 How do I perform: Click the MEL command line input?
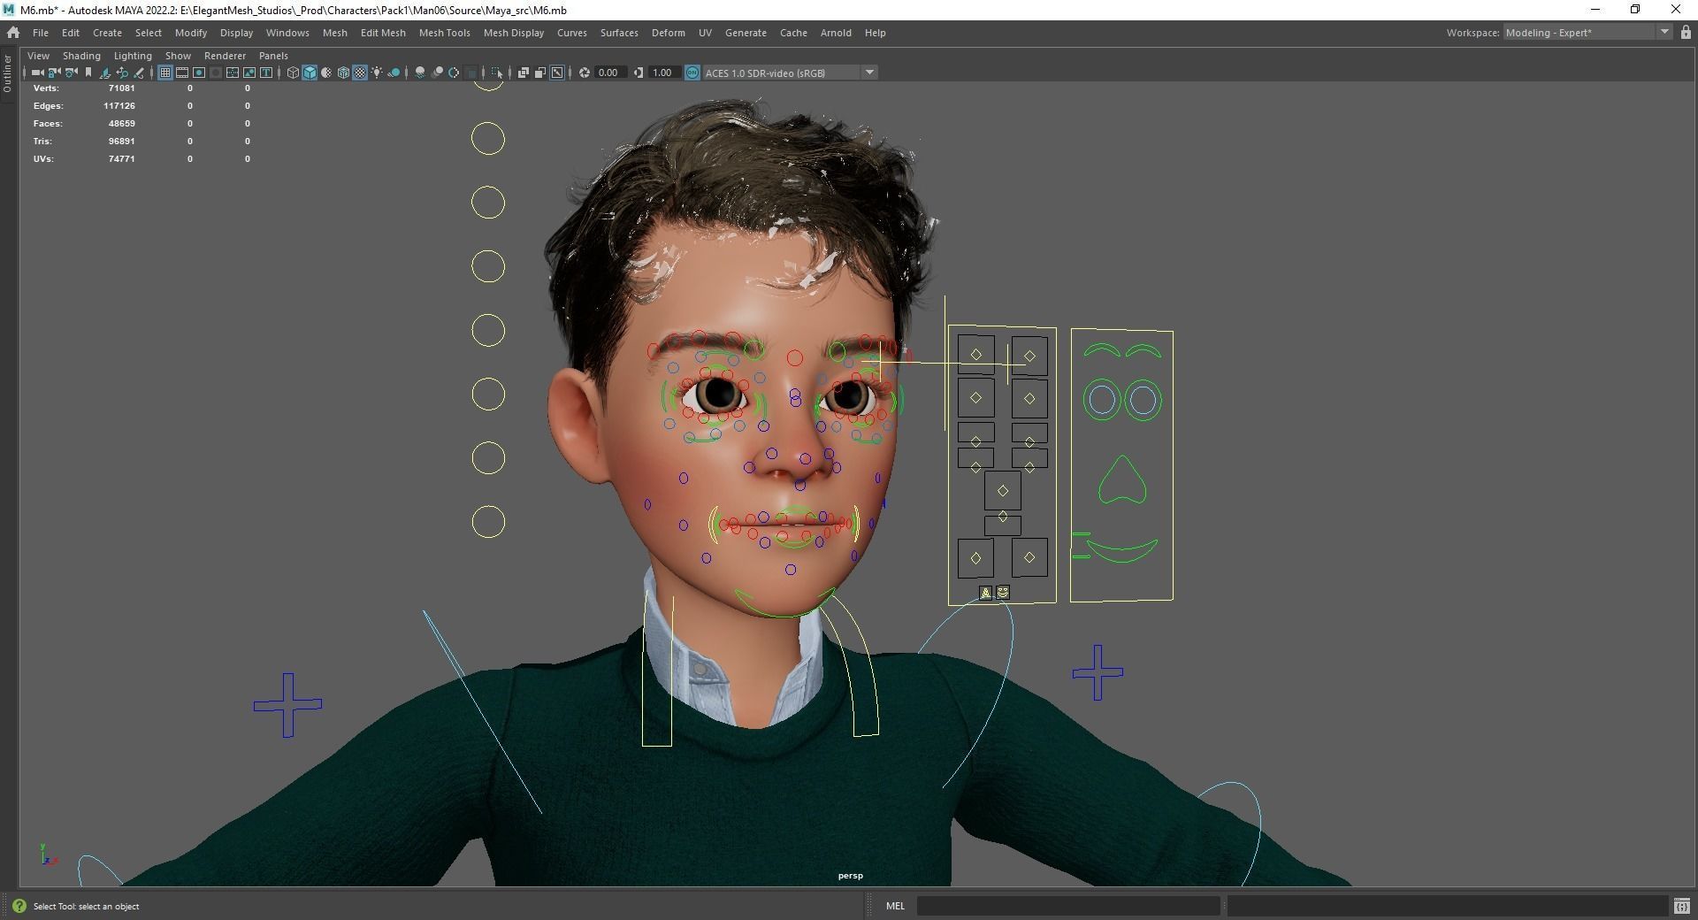coord(1068,906)
